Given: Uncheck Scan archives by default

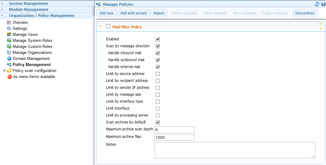Looking at the screenshot, I should tap(158, 122).
